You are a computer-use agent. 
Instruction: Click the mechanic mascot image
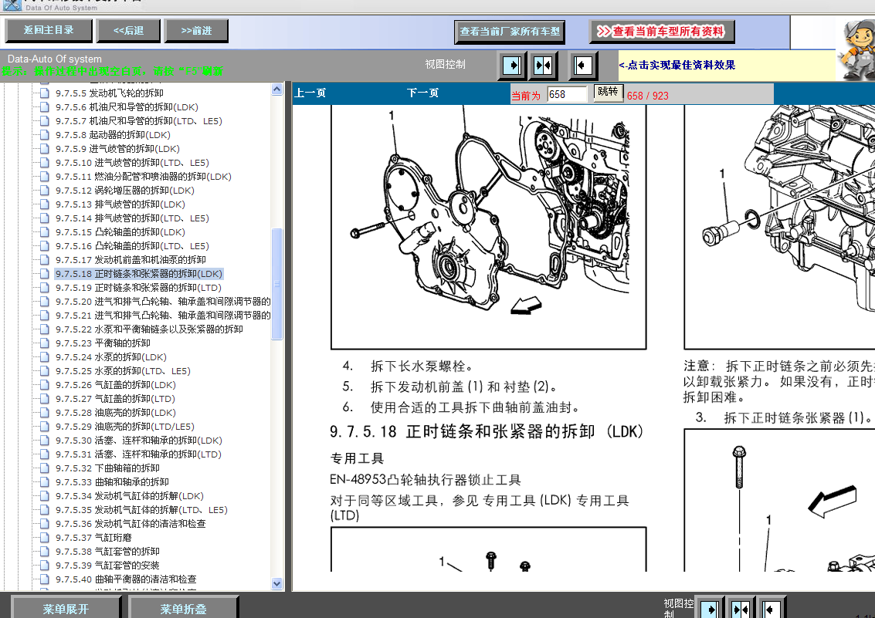[856, 49]
